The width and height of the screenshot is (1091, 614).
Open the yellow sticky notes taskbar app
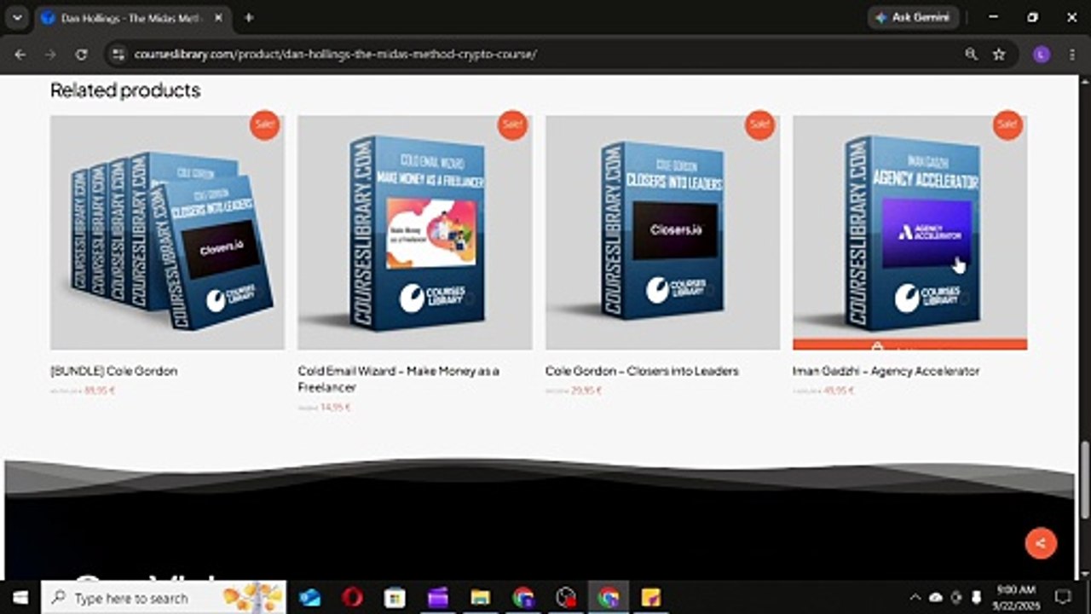click(651, 597)
